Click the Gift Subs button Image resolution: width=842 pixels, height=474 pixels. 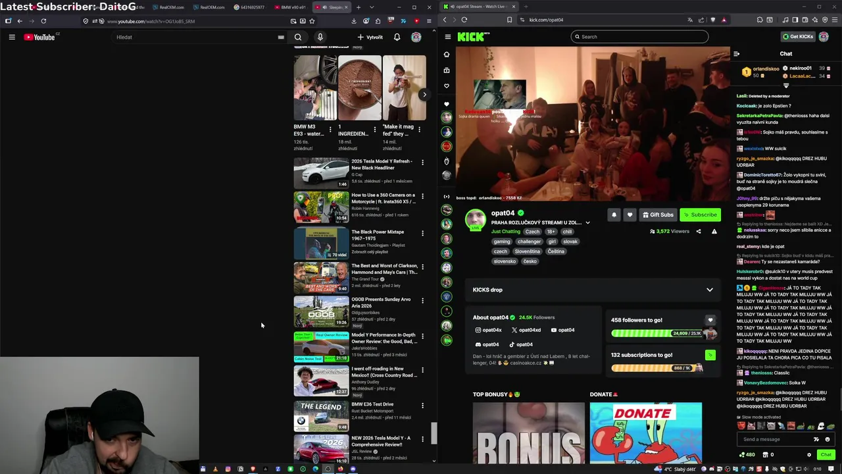[658, 215]
